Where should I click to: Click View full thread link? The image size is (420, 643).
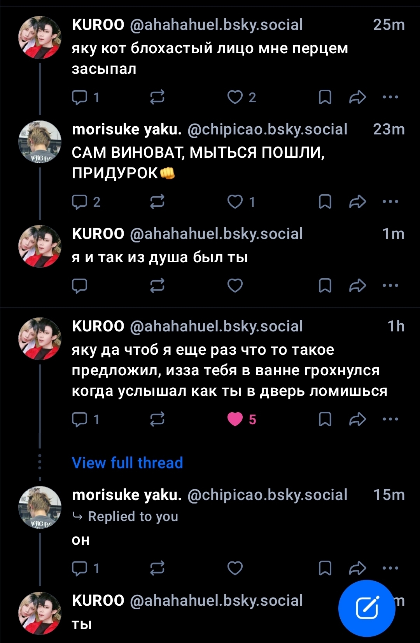point(127,463)
